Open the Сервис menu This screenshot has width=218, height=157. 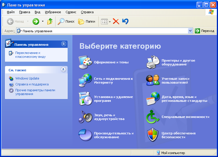click(x=71, y=12)
